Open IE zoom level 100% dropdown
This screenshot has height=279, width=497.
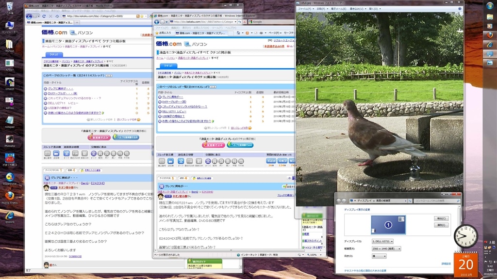[x=315, y=254]
